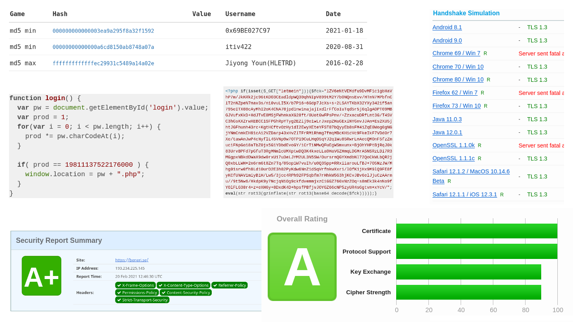Select username Jiyong Youn(HLETRD)

[x=261, y=63]
